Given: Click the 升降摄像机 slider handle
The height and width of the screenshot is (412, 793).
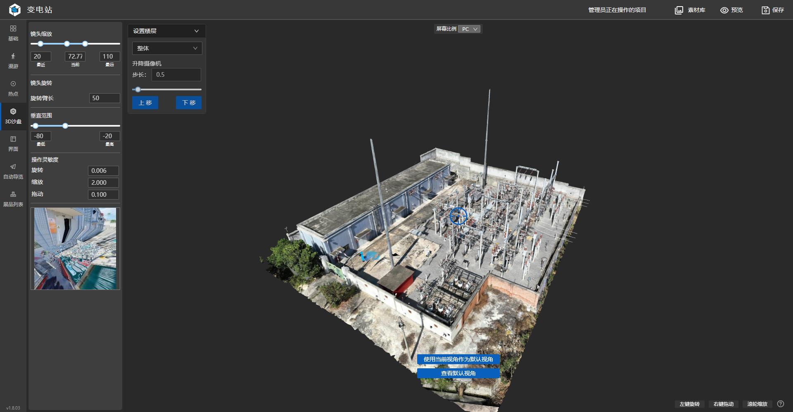Looking at the screenshot, I should (x=138, y=89).
